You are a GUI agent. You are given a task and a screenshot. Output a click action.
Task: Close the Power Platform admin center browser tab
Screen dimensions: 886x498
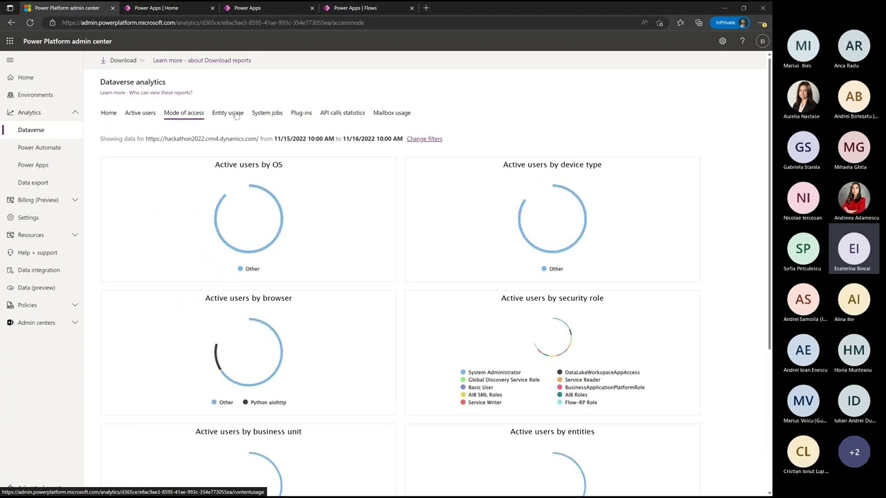pos(112,8)
